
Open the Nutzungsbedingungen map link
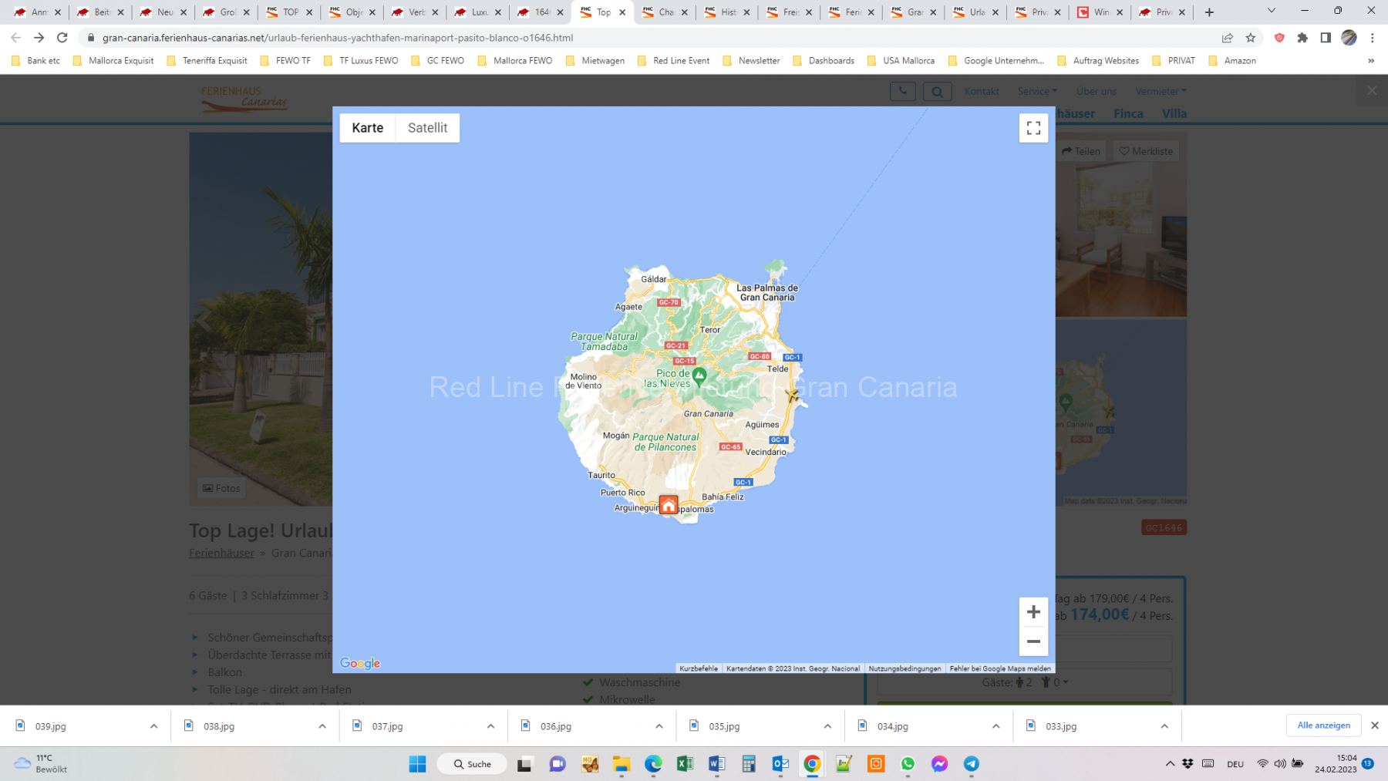905,668
